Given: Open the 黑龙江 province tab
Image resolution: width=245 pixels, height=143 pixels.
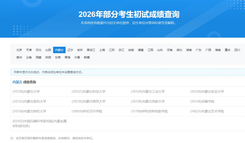Looking at the screenshot, I should [x=91, y=50].
